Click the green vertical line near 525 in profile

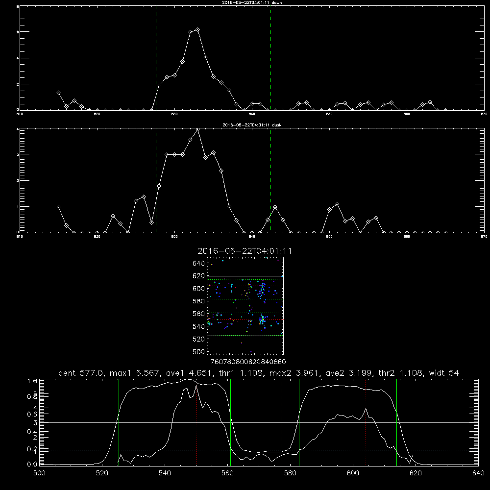click(119, 422)
